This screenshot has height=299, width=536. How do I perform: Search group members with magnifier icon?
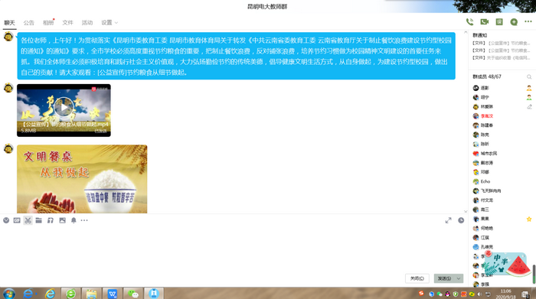pyautogui.click(x=529, y=76)
